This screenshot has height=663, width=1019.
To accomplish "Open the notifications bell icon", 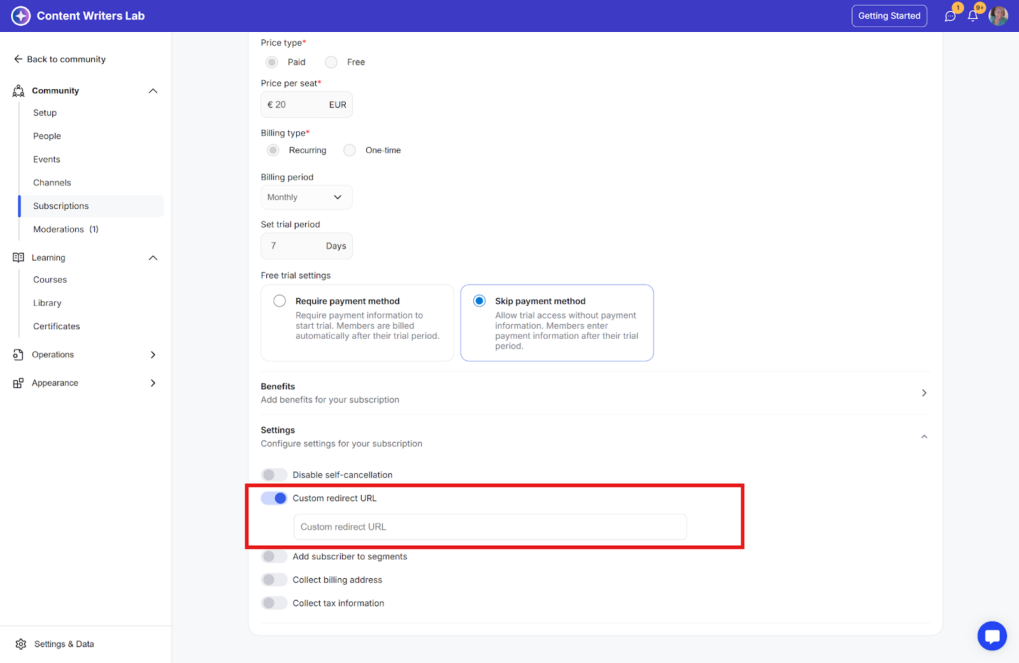I will (973, 17).
